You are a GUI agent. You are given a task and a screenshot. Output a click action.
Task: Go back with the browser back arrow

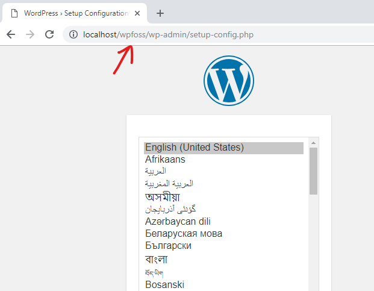[11, 34]
